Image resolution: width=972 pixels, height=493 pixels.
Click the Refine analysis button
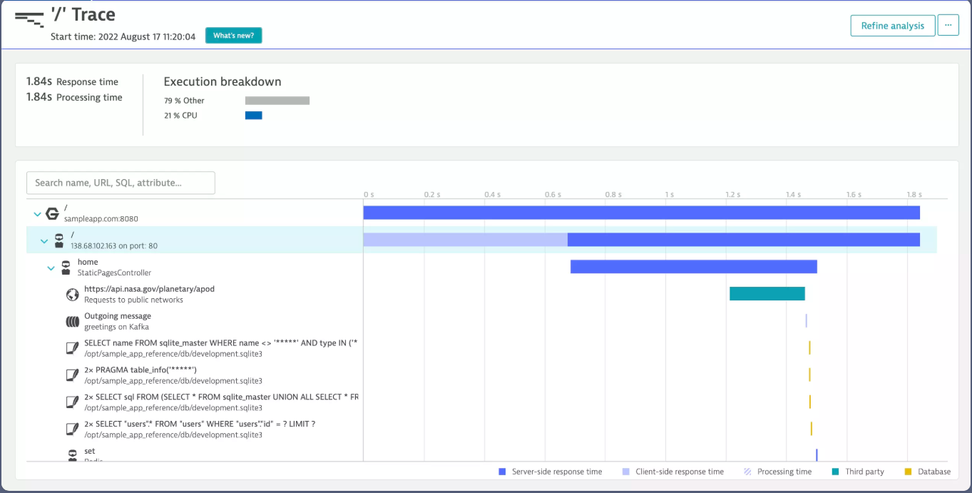click(x=892, y=26)
